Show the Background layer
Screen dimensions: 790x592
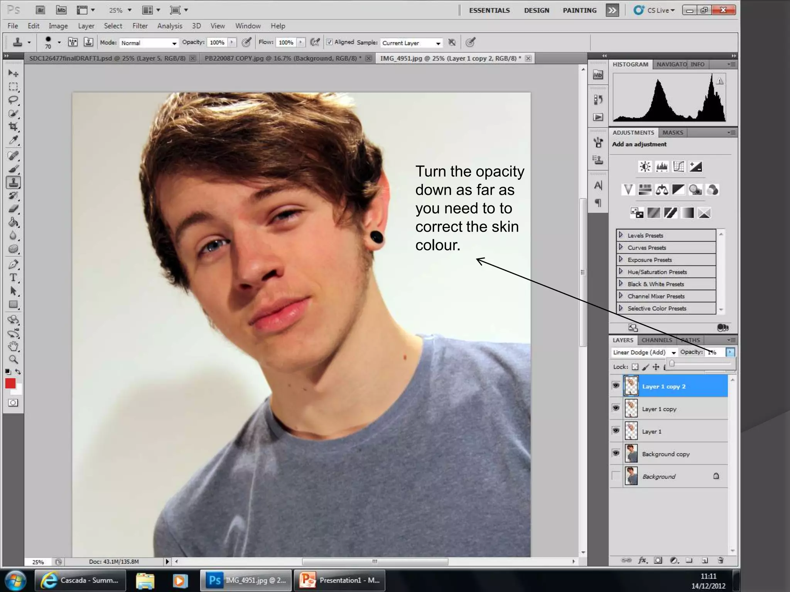click(x=616, y=476)
